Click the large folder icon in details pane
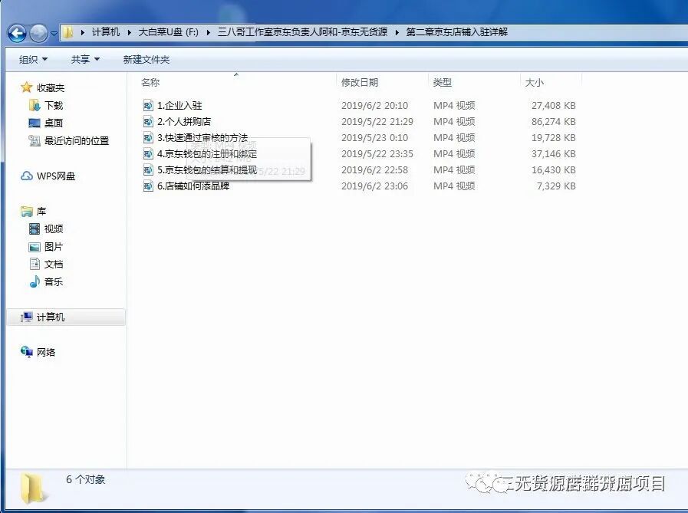Viewport: 688px width, 513px height. pyautogui.click(x=32, y=488)
